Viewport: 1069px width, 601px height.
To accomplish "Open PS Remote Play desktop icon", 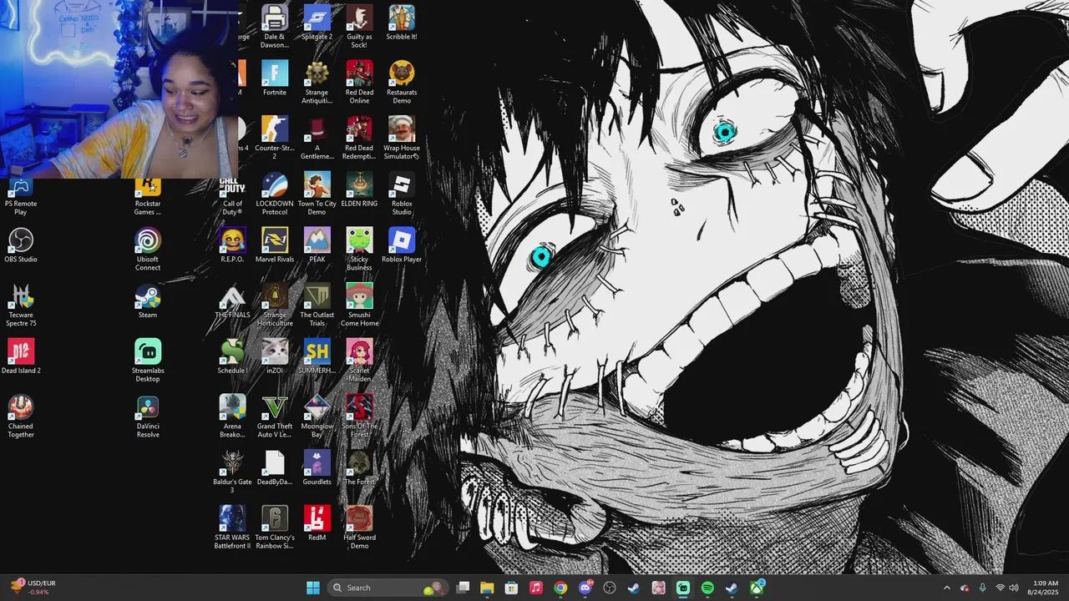I will pos(21,197).
